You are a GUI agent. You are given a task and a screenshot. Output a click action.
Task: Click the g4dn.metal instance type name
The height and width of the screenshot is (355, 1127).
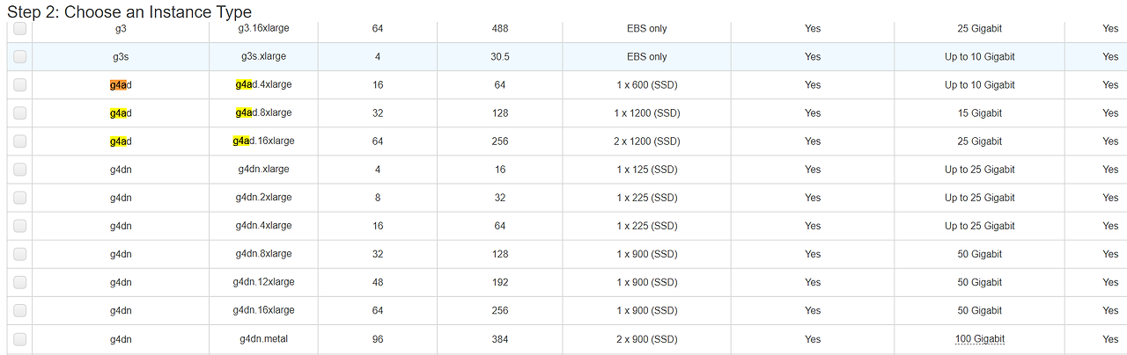coord(263,338)
